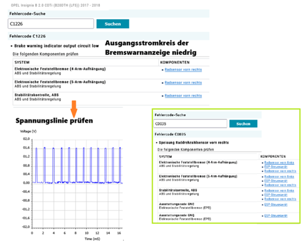The image size is (308, 241).
Task: Open ESP-Steuergerät link for Ausstattungscode GNQ
Action: pos(276,216)
